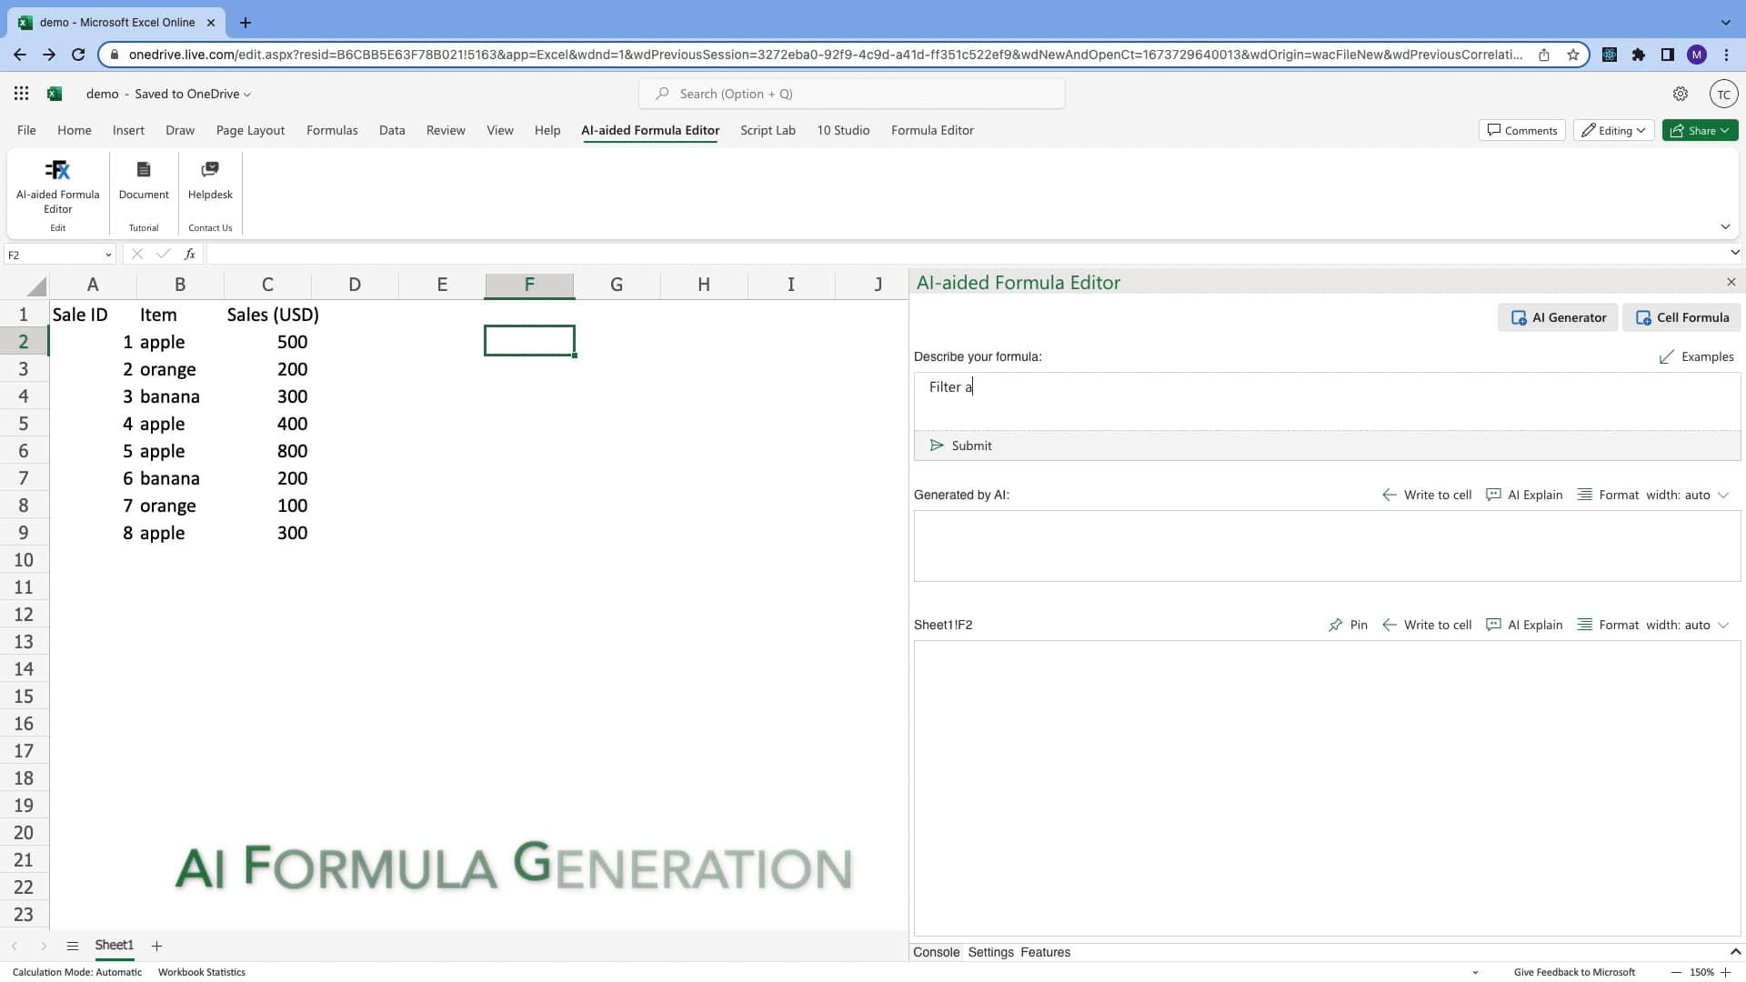This screenshot has width=1746, height=982.
Task: Open Excel Online settings gear
Action: click(1680, 93)
